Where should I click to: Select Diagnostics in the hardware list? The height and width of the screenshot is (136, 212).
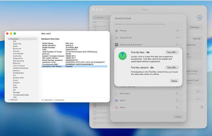point(18,58)
